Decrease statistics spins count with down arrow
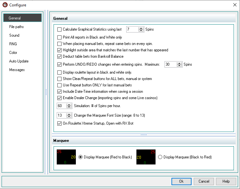 tap(141, 31)
